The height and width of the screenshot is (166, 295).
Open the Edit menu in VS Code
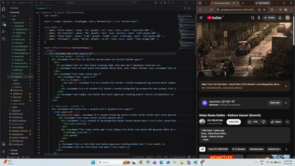pyautogui.click(x=14, y=3)
